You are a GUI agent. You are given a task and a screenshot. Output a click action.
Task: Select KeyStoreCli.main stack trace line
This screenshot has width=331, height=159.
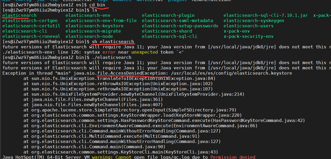point(121,152)
